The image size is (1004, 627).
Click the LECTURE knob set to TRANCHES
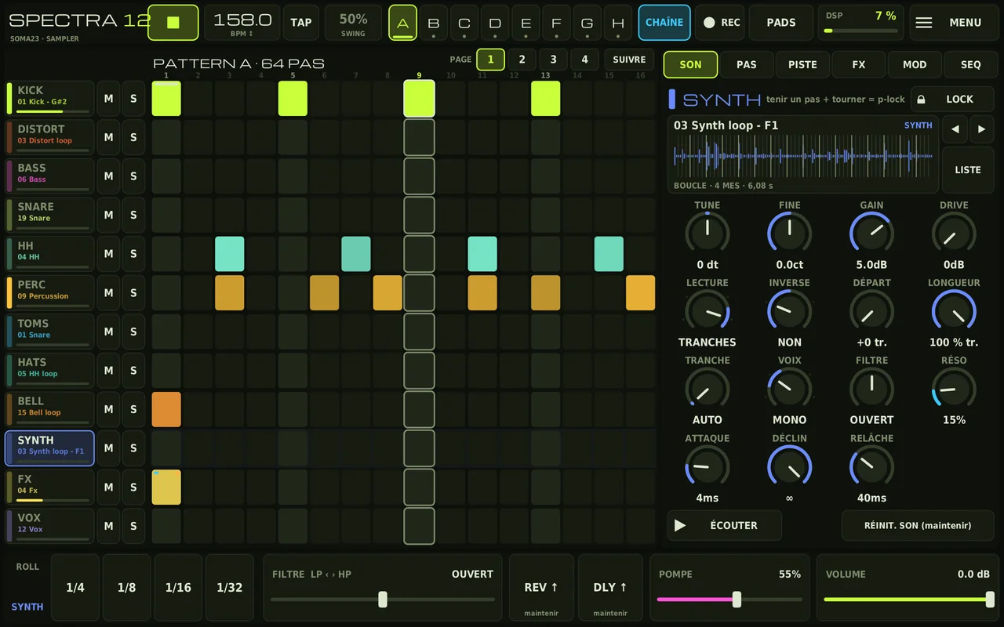708,311
